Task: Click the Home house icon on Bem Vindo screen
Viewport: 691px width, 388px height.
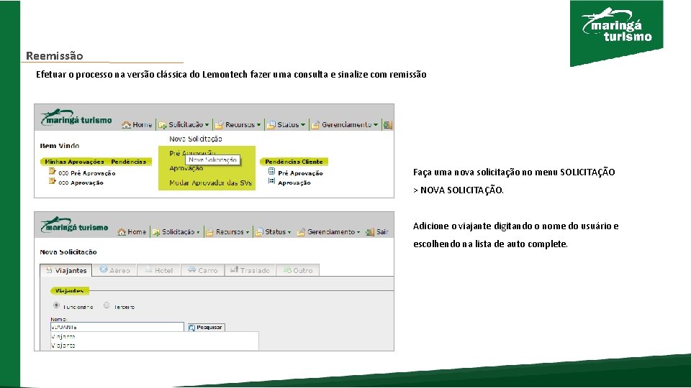Action: tap(127, 125)
